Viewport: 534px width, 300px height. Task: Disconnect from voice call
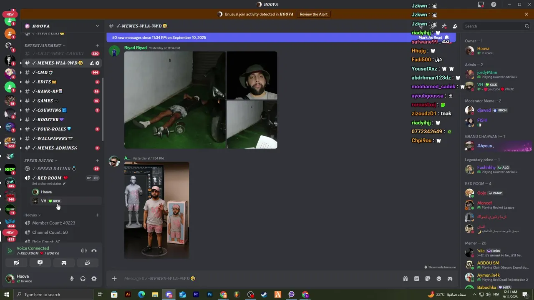pos(94,251)
